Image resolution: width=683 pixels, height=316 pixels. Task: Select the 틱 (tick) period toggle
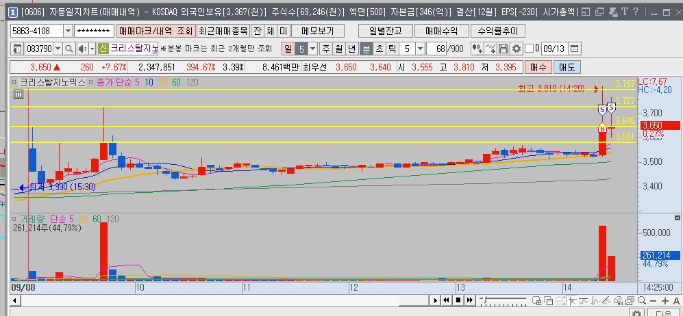393,49
